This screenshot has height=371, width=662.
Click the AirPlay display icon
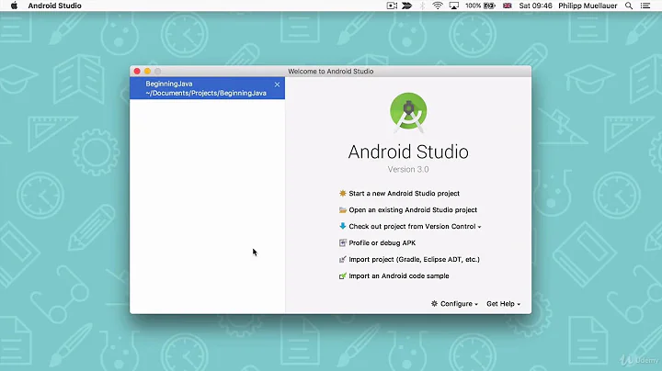click(x=454, y=6)
